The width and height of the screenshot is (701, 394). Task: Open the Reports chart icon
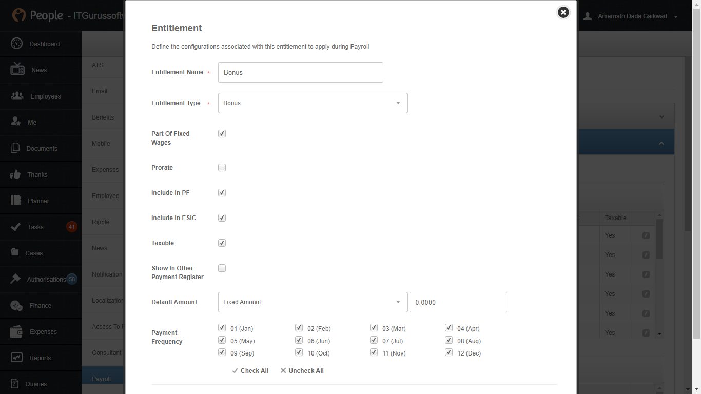16,358
